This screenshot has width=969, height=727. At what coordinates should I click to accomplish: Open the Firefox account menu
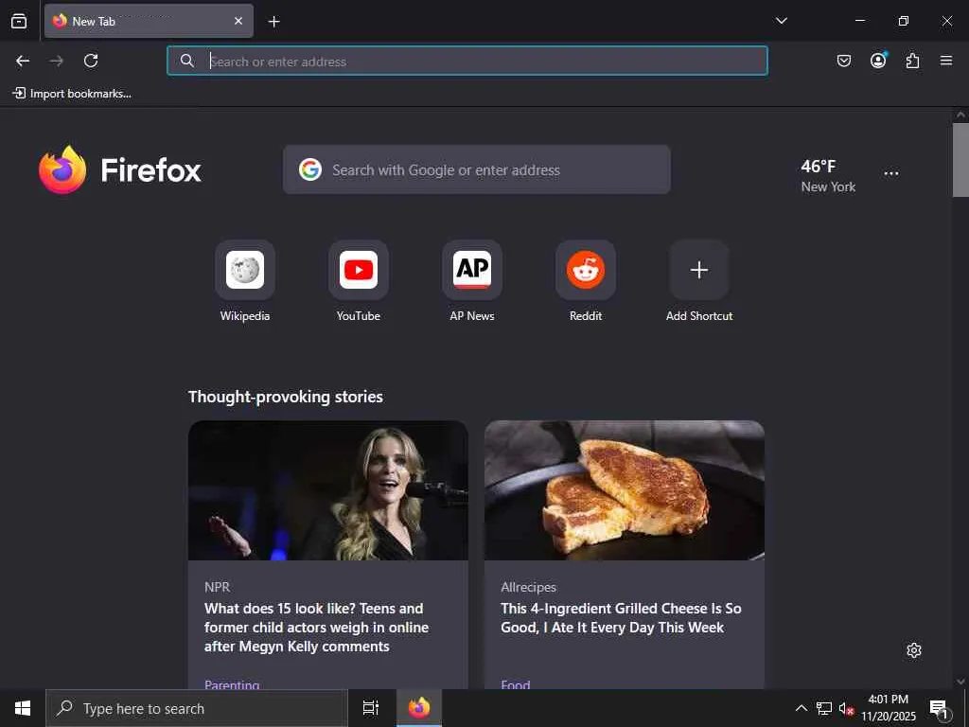click(x=878, y=61)
